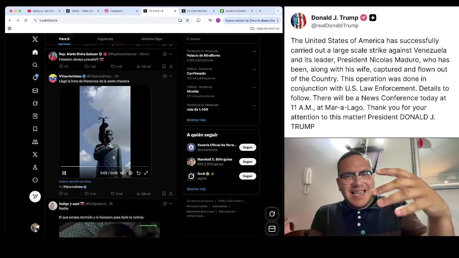The height and width of the screenshot is (258, 459).
Task: Open Grok icon in left sidebar
Action: 35,103
